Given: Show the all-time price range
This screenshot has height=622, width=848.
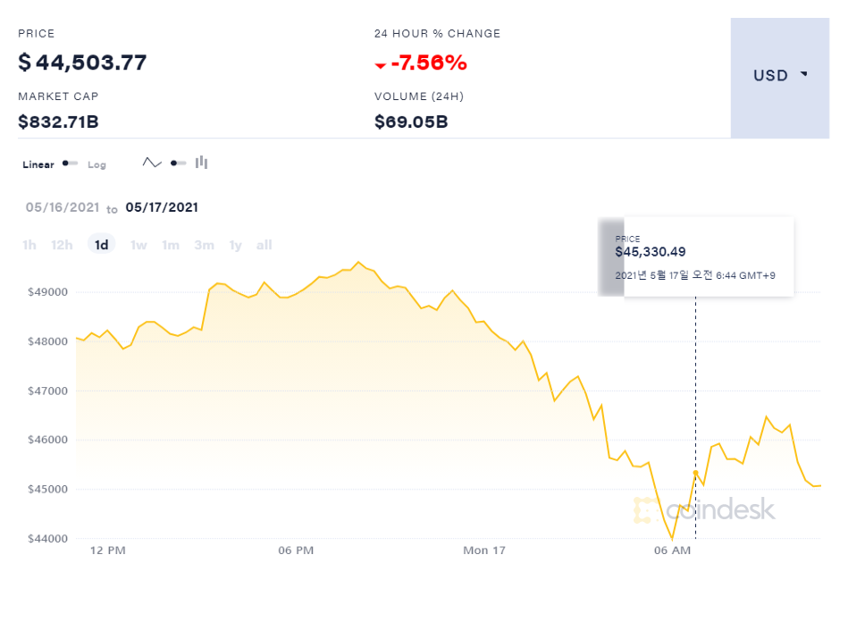Looking at the screenshot, I should tap(264, 245).
